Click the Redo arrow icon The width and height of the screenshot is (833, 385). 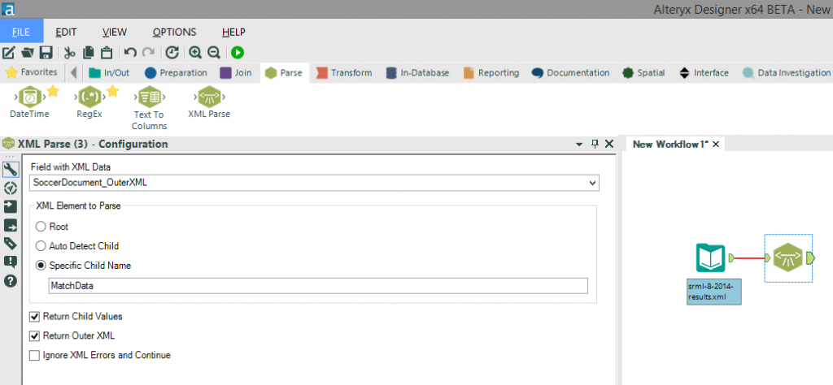[149, 53]
